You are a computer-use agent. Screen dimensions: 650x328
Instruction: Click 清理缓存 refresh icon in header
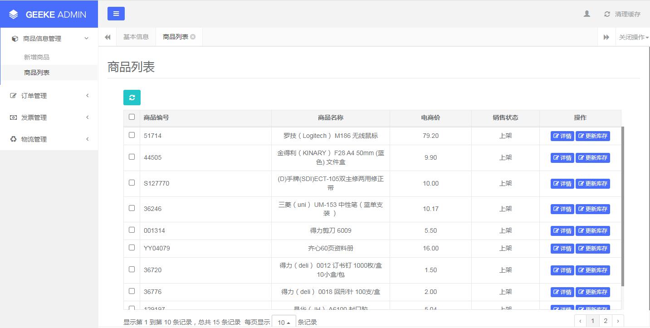click(607, 14)
